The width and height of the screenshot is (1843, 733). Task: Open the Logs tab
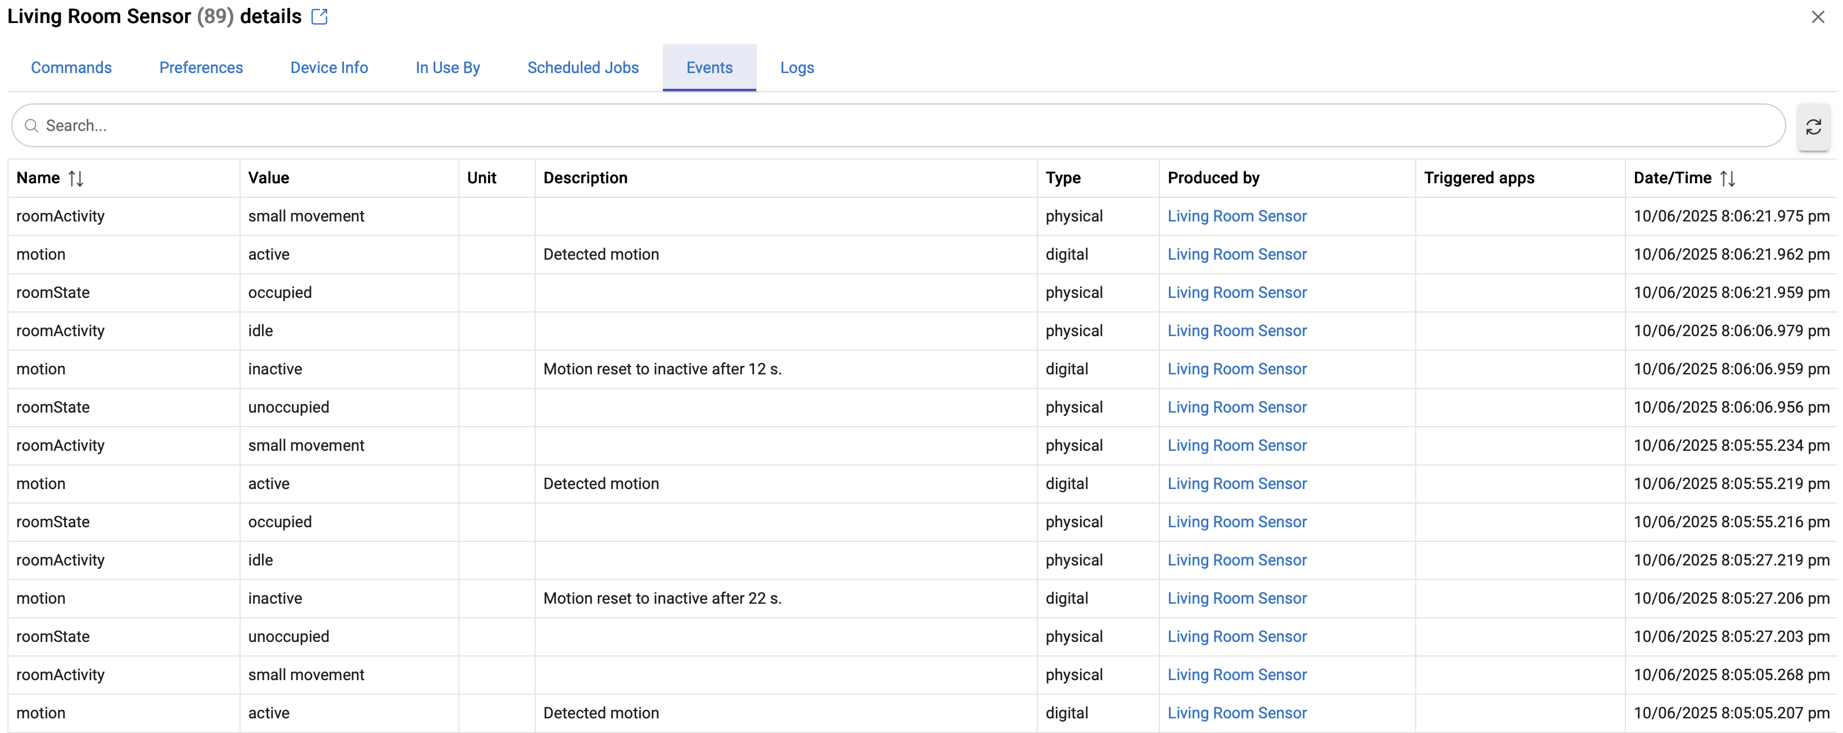pyautogui.click(x=797, y=67)
